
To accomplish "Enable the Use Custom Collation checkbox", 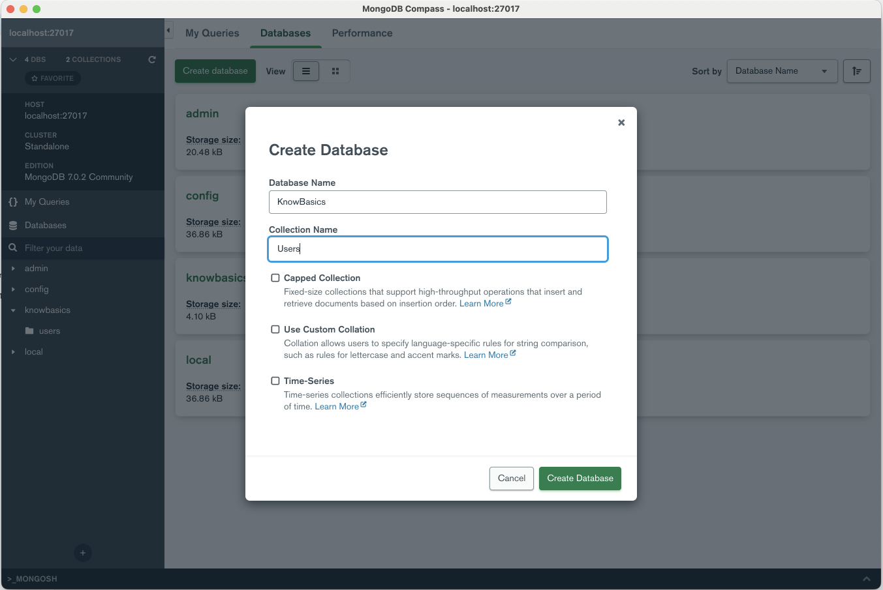I will click(275, 329).
